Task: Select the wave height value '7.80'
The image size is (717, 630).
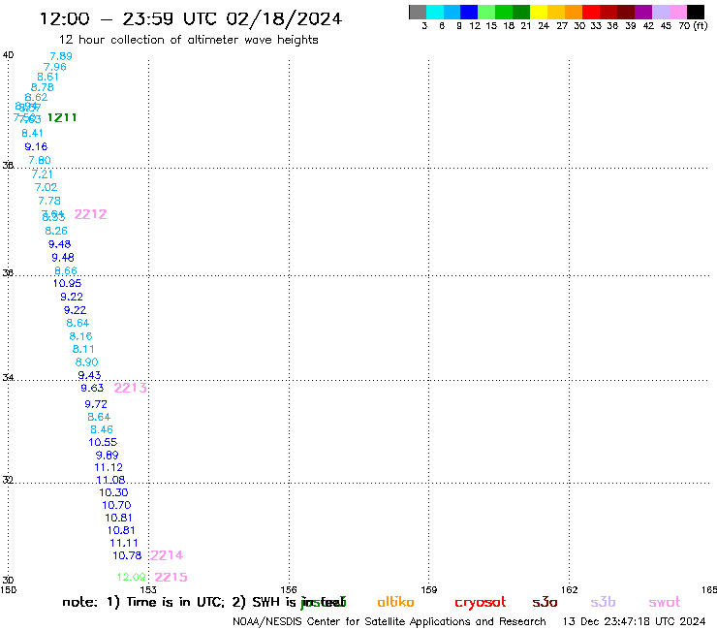Action: click(40, 160)
